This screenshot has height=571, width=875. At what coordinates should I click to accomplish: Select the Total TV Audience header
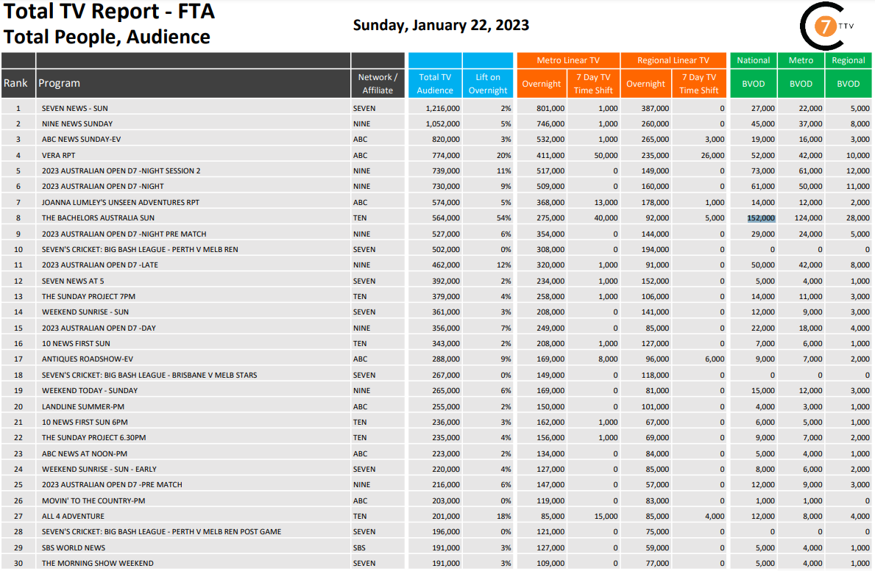coord(435,83)
